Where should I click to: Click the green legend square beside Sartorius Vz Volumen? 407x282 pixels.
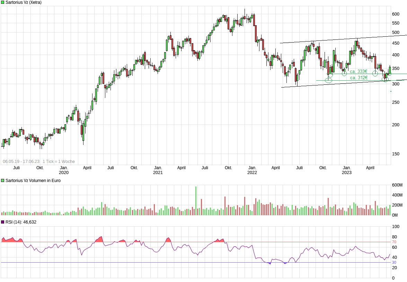point(3,180)
